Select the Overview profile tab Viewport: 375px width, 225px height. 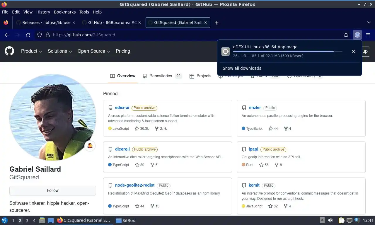click(123, 76)
